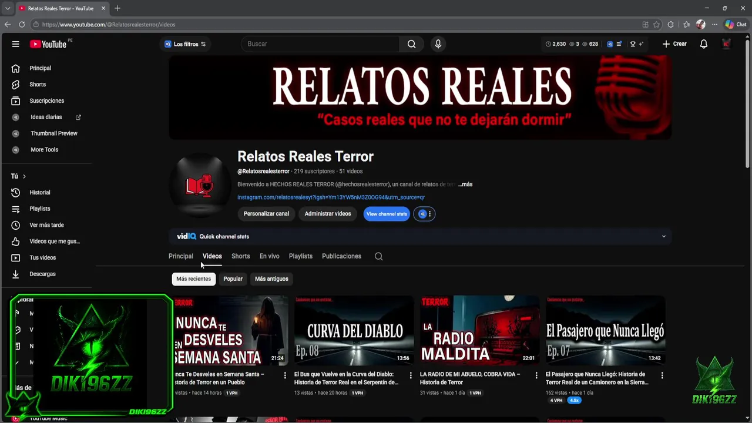Click the vidIQ trophy icon
Viewport: 752px width, 423px height.
[633, 44]
